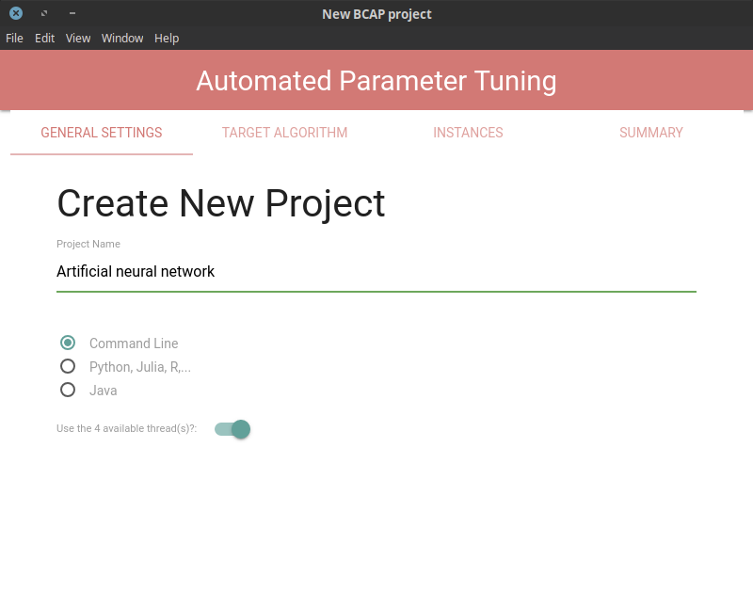Toggle the use available threads switch
753x591 pixels.
click(232, 429)
